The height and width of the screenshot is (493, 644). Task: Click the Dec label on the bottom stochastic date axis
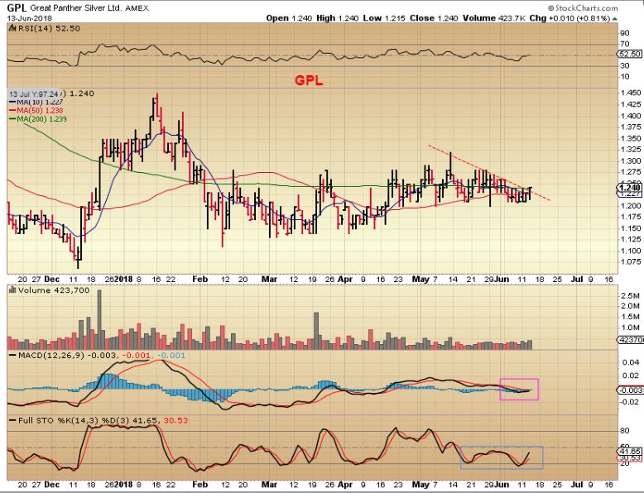pyautogui.click(x=52, y=485)
